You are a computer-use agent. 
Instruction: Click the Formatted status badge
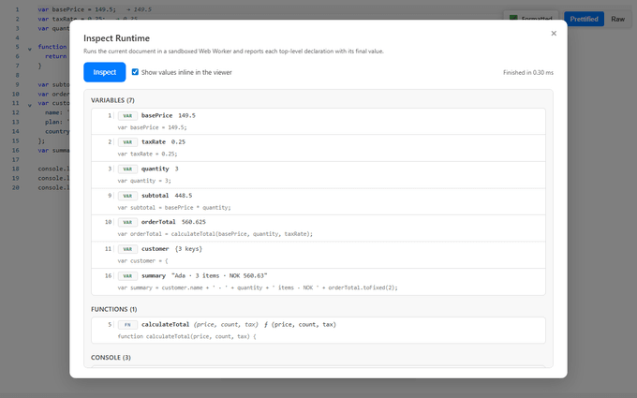pyautogui.click(x=530, y=19)
